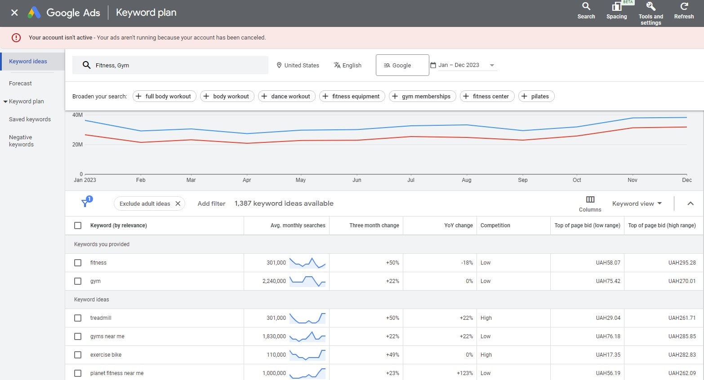The height and width of the screenshot is (380, 704).
Task: Change the English language setting
Action: point(348,65)
